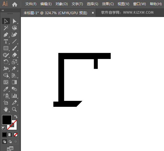164x151 pixels.
Task: Reset to default fill and stroke
Action: pos(3,128)
